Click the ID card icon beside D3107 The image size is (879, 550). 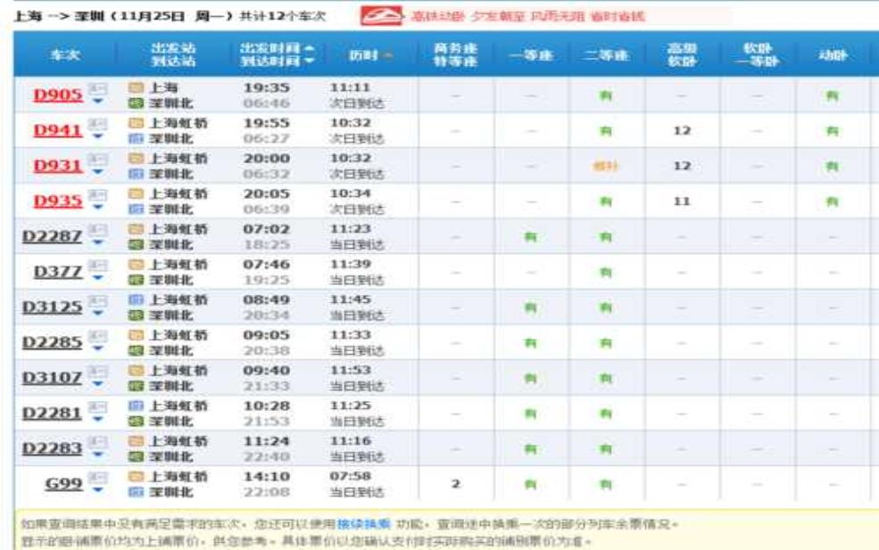click(98, 372)
